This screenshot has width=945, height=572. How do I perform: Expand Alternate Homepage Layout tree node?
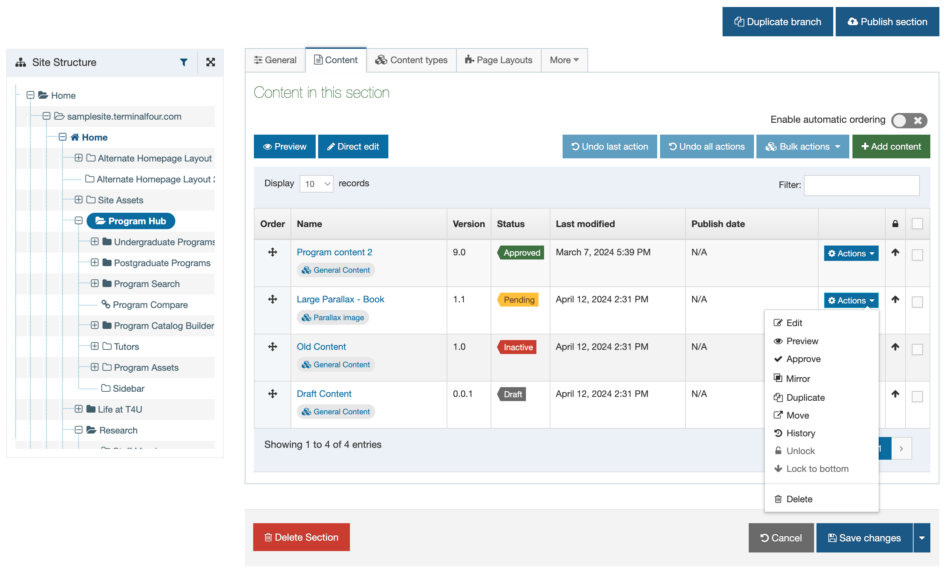point(79,158)
